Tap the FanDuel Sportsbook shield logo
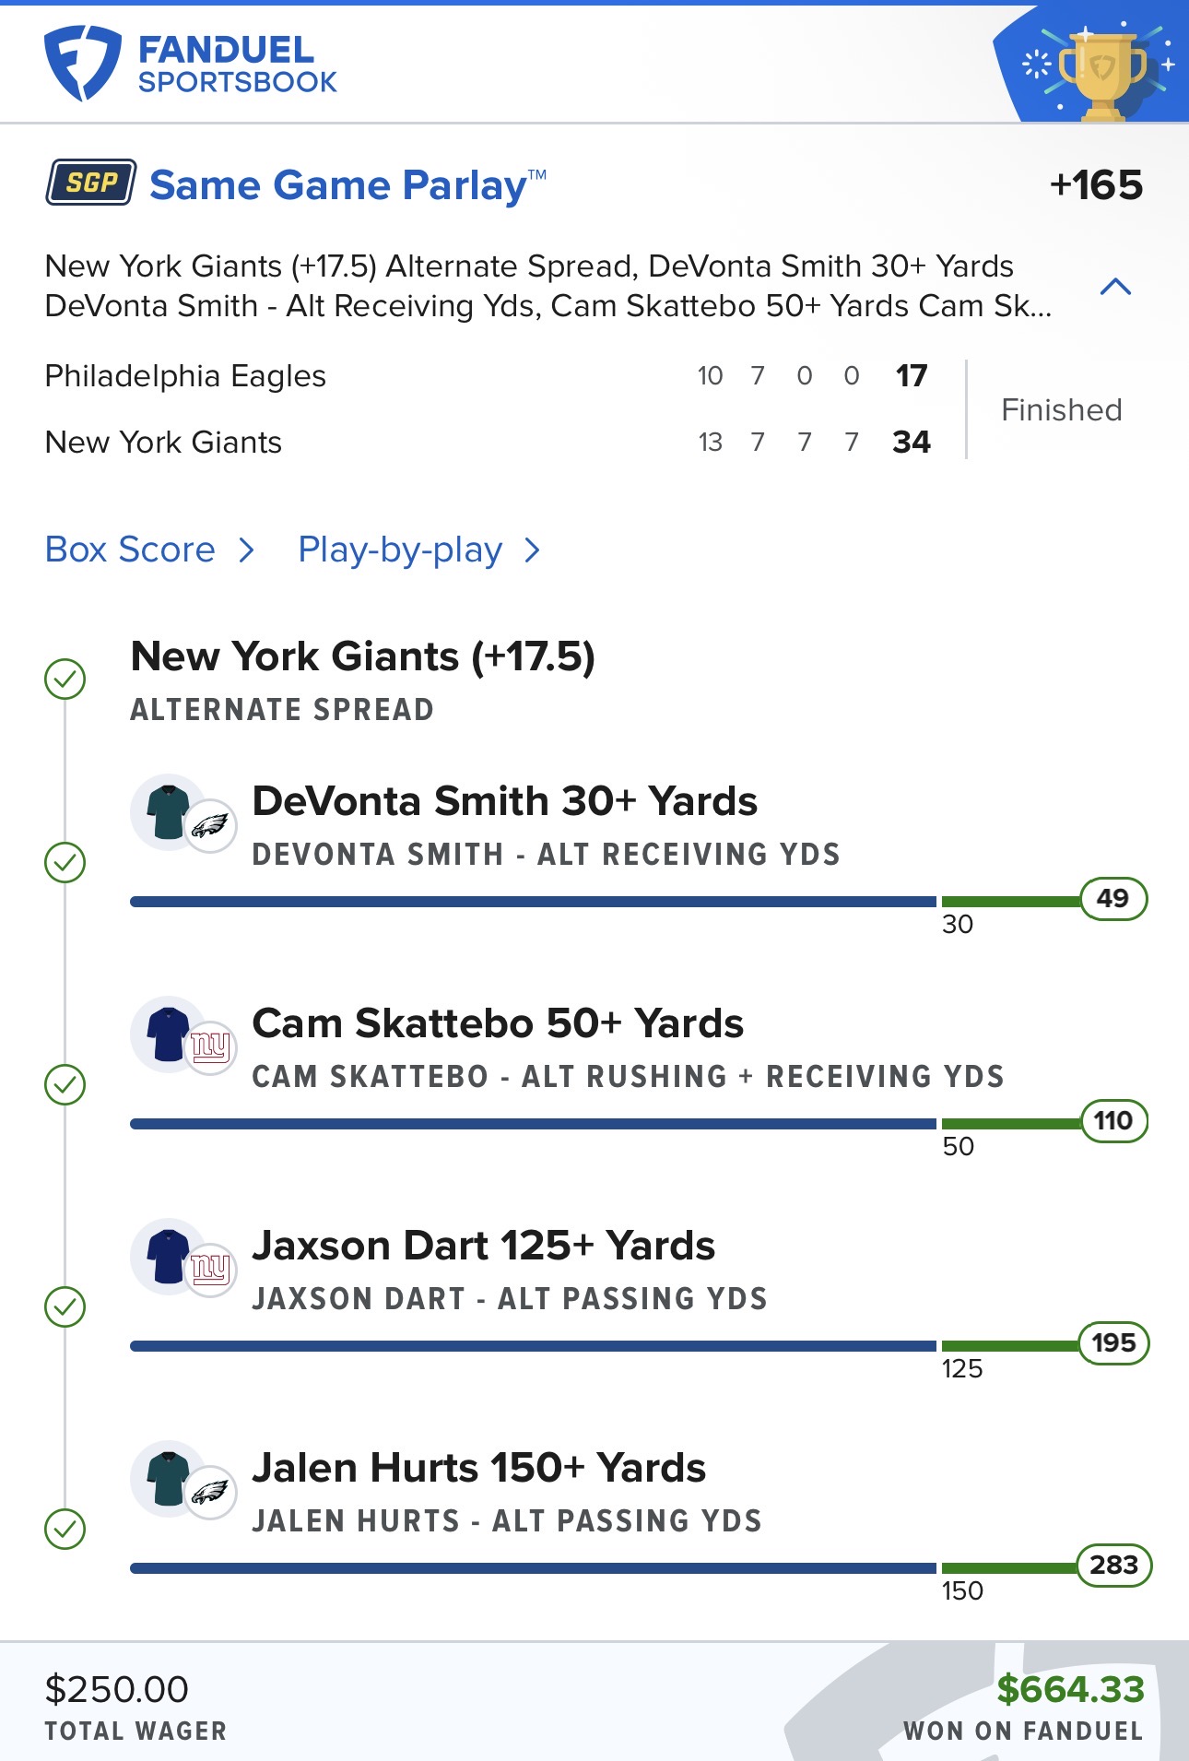This screenshot has width=1189, height=1761. pos(82,63)
